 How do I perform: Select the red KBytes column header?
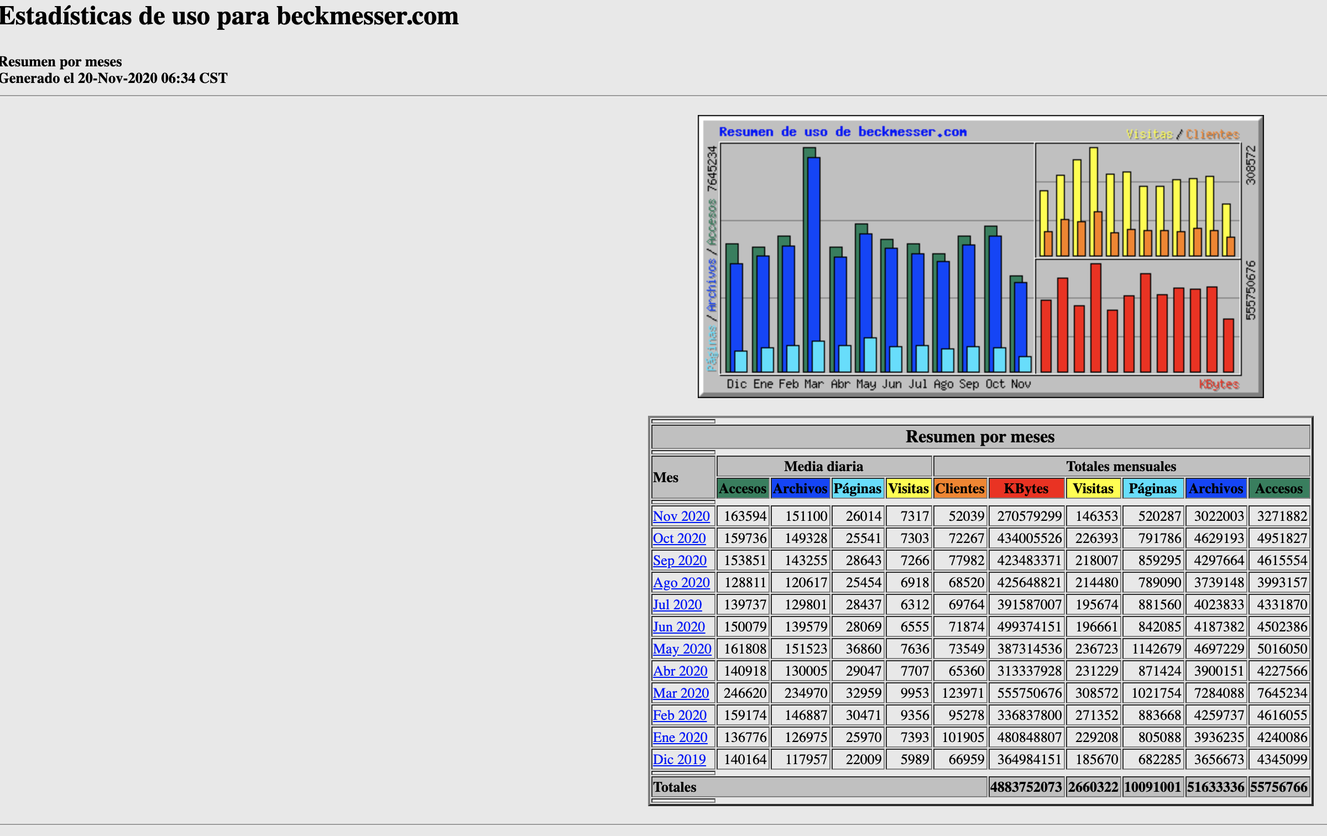(x=1026, y=489)
